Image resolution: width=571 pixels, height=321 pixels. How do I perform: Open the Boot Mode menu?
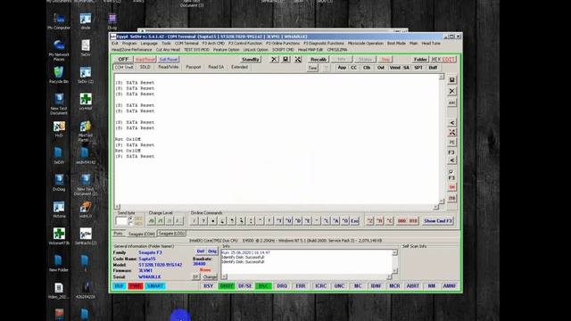(396, 44)
